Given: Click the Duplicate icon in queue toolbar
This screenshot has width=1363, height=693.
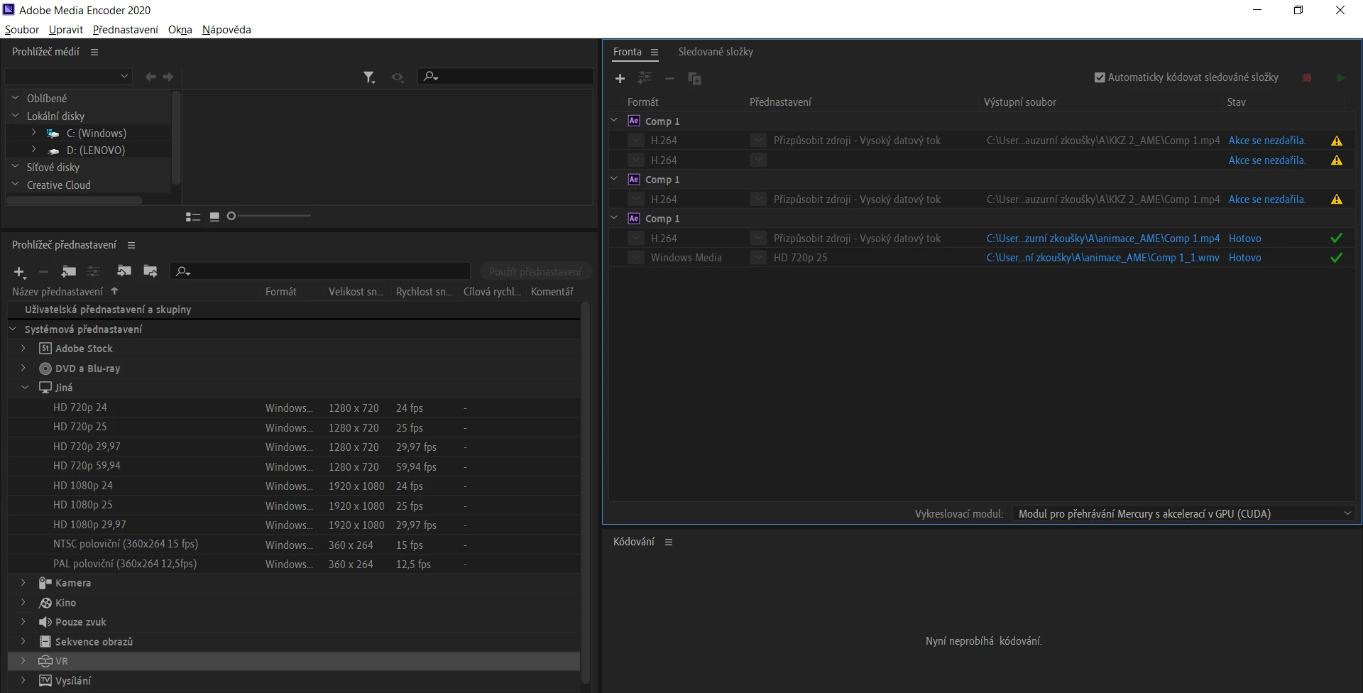Looking at the screenshot, I should (694, 79).
